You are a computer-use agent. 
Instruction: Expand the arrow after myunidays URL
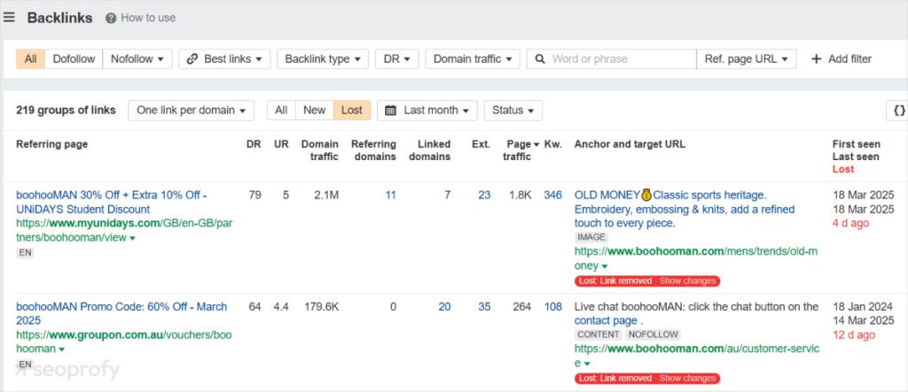[133, 238]
